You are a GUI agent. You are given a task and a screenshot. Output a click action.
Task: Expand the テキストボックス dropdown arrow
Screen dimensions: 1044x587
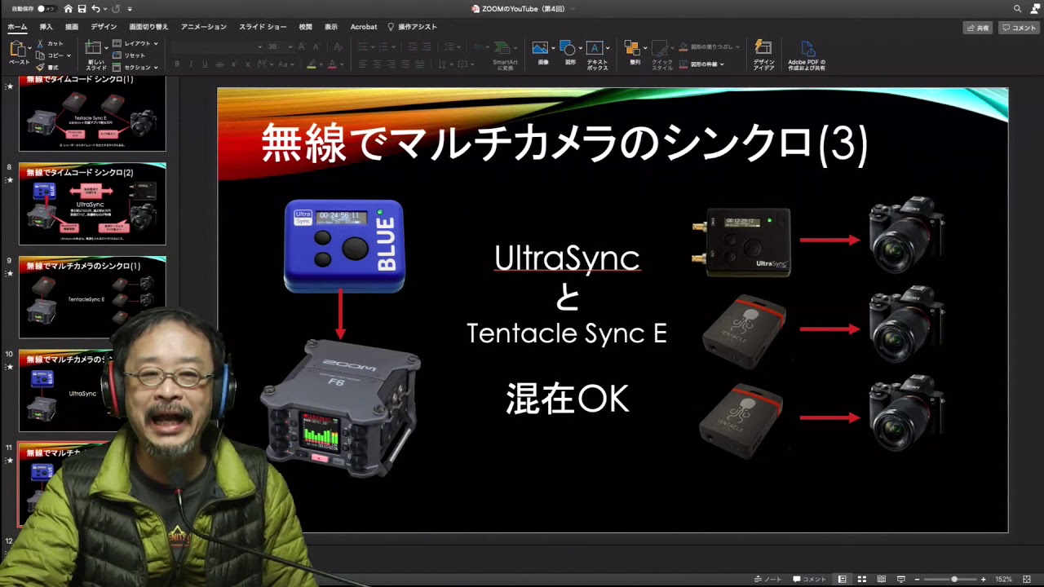click(608, 48)
